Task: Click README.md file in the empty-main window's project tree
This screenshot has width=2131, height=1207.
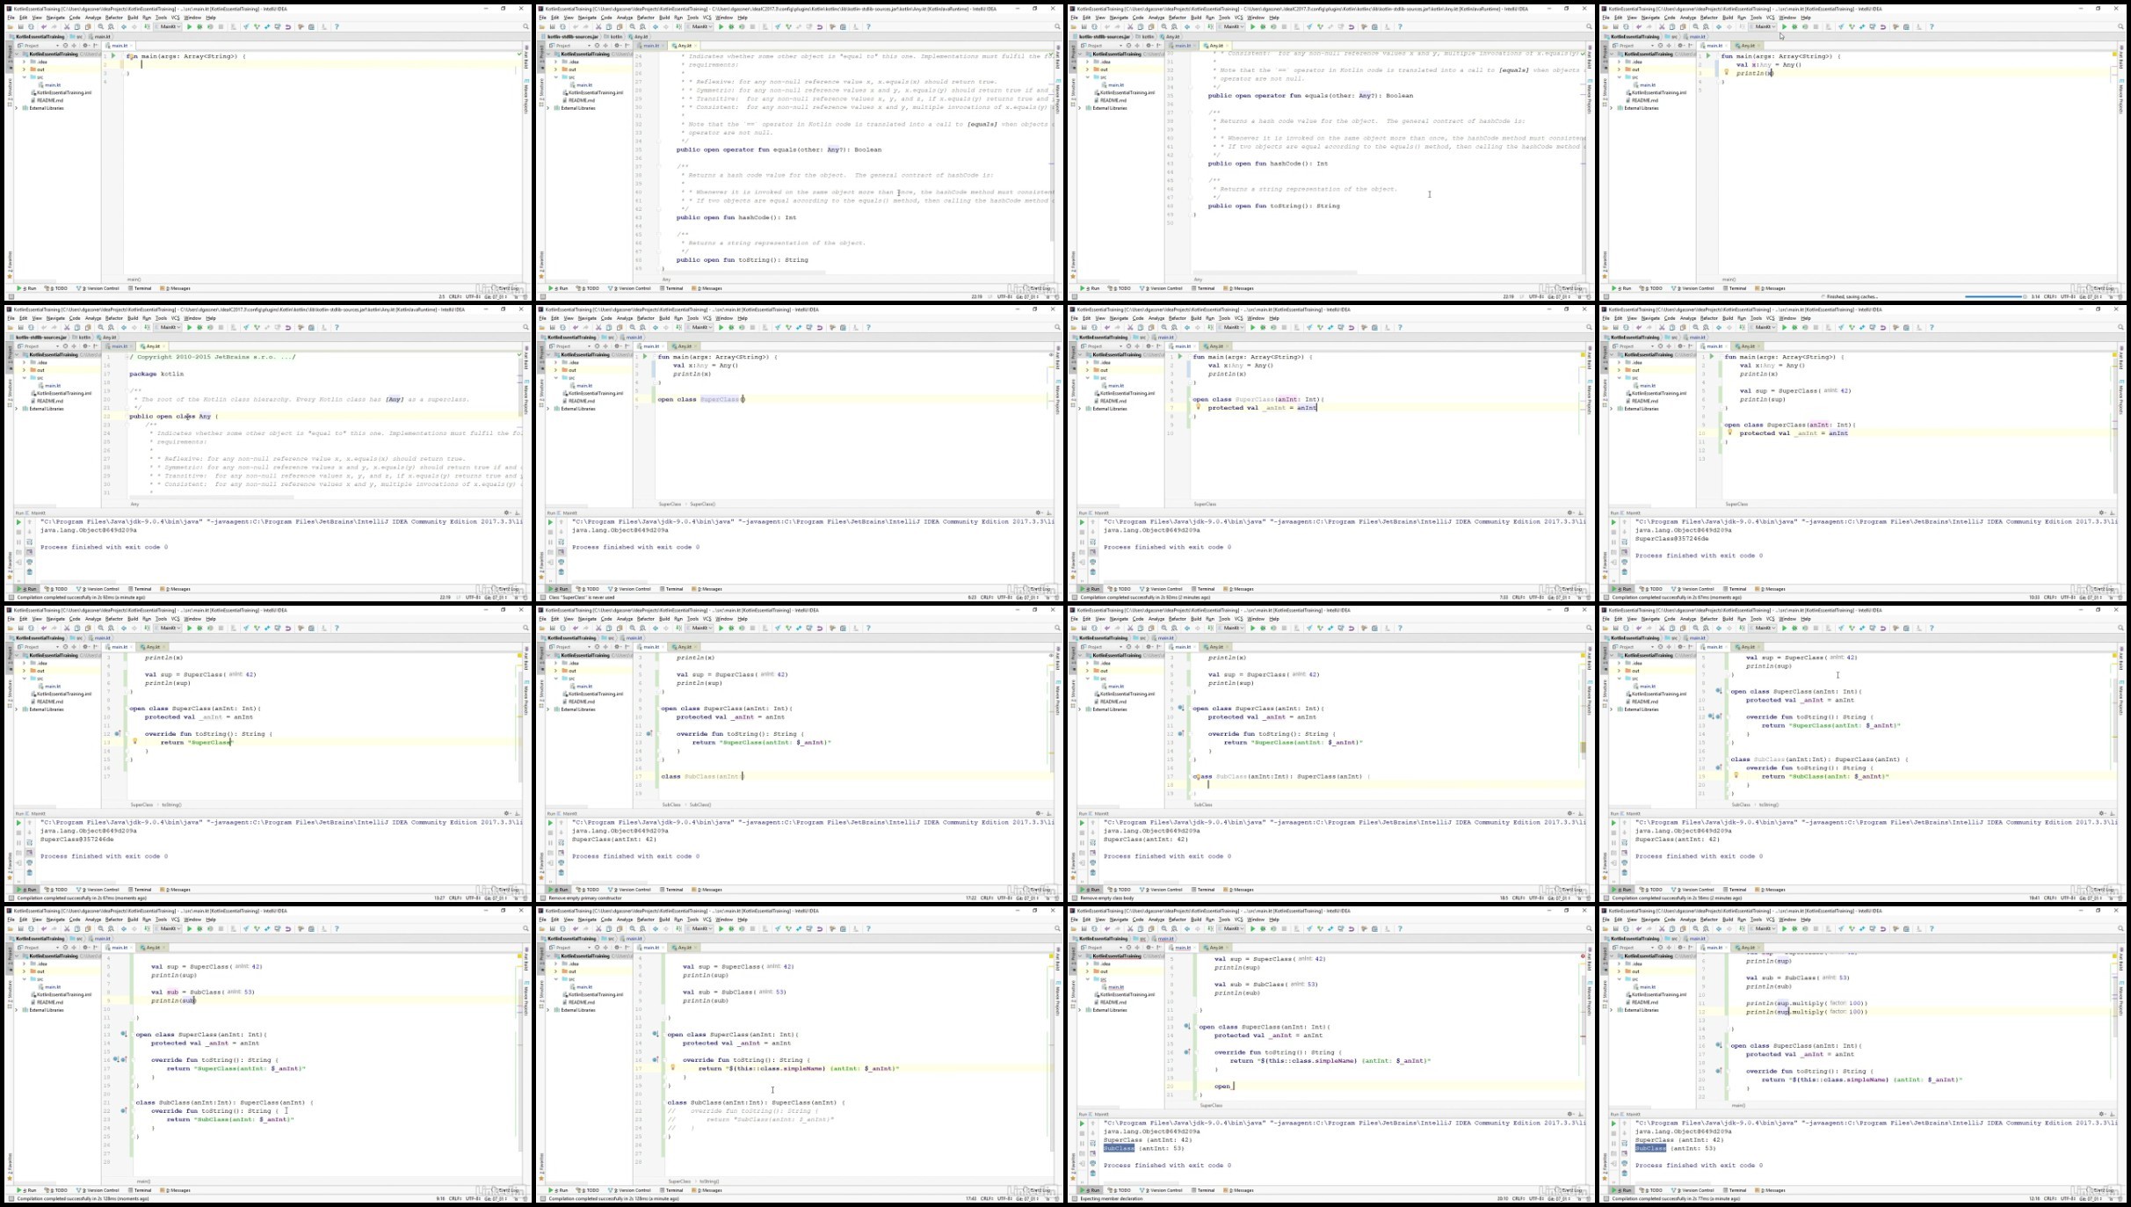Action: pos(50,100)
